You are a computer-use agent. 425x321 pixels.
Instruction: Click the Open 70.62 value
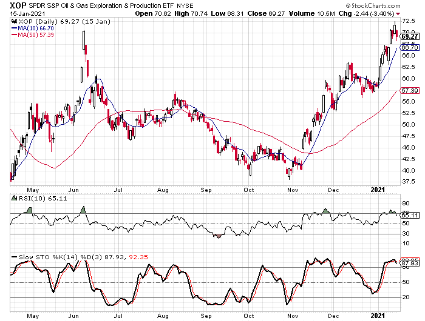[x=153, y=13]
